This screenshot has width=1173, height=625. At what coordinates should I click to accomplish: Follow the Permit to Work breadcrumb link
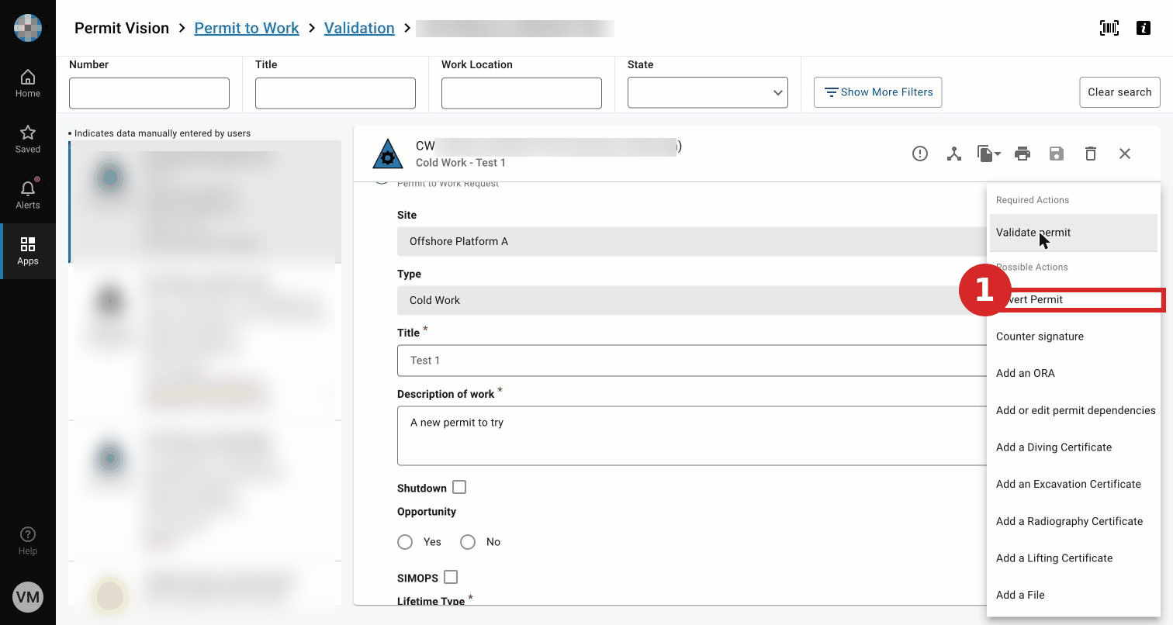pos(247,28)
